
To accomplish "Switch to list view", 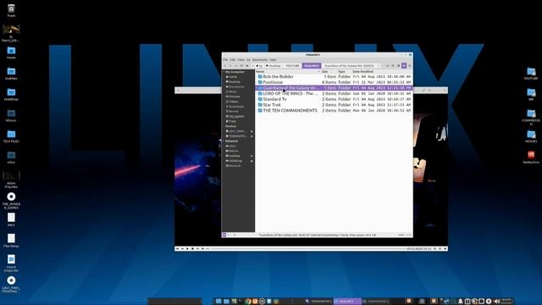I will click(404, 66).
